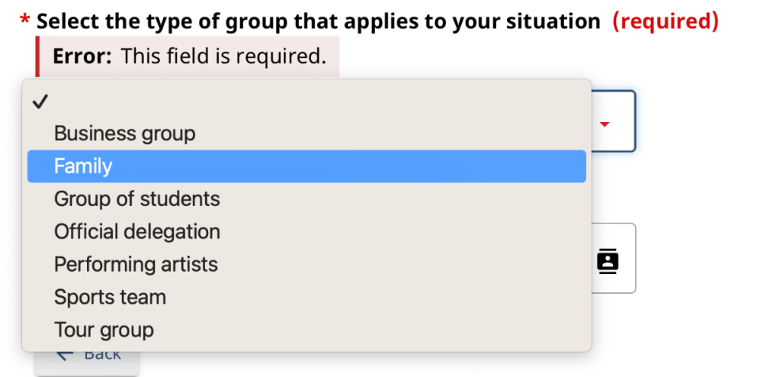Screen dimensions: 757x377
Task: Click the red asterisk before the label
Action: pos(25,20)
